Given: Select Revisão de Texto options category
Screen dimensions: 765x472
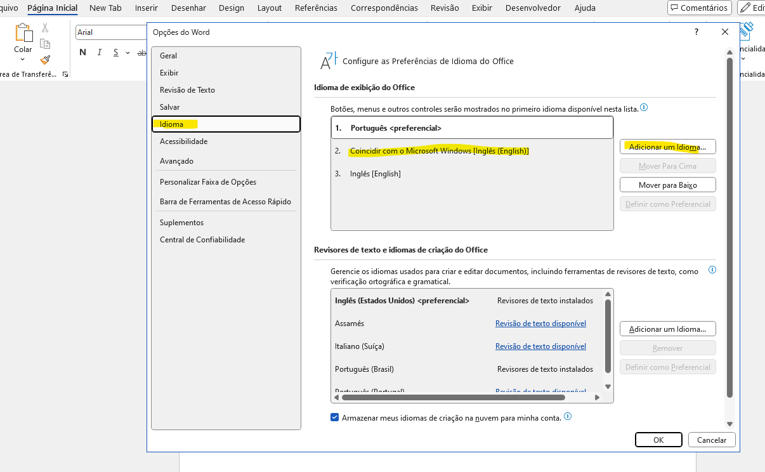Looking at the screenshot, I should pyautogui.click(x=226, y=90).
